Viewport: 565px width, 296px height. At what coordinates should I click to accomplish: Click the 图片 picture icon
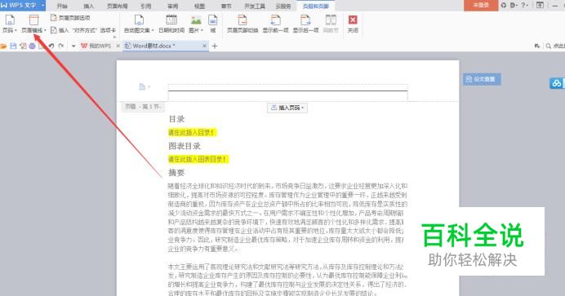(196, 20)
